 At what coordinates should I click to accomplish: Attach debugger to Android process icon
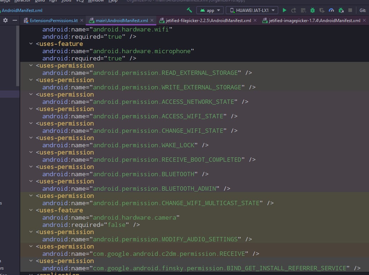(x=341, y=10)
